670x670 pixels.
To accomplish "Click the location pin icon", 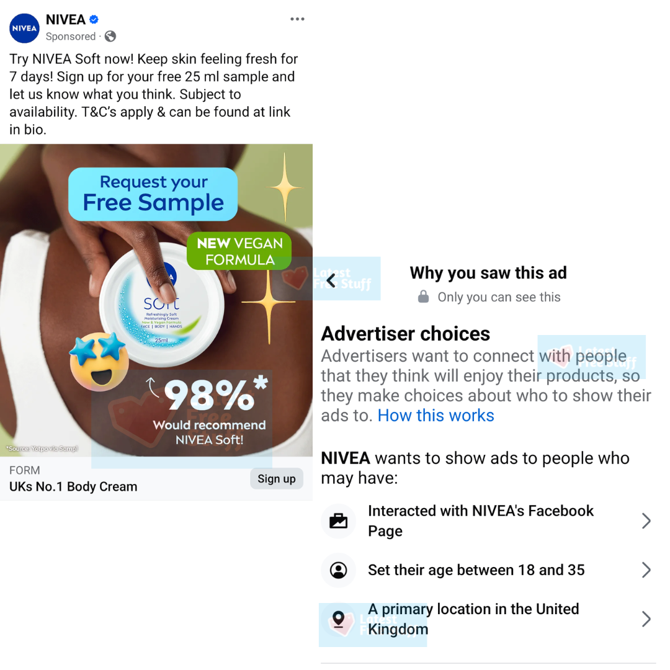I will [x=339, y=619].
